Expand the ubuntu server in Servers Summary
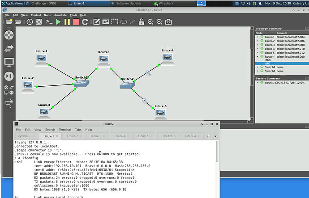Image resolution: width=309 pixels, height=198 pixels. [257, 83]
